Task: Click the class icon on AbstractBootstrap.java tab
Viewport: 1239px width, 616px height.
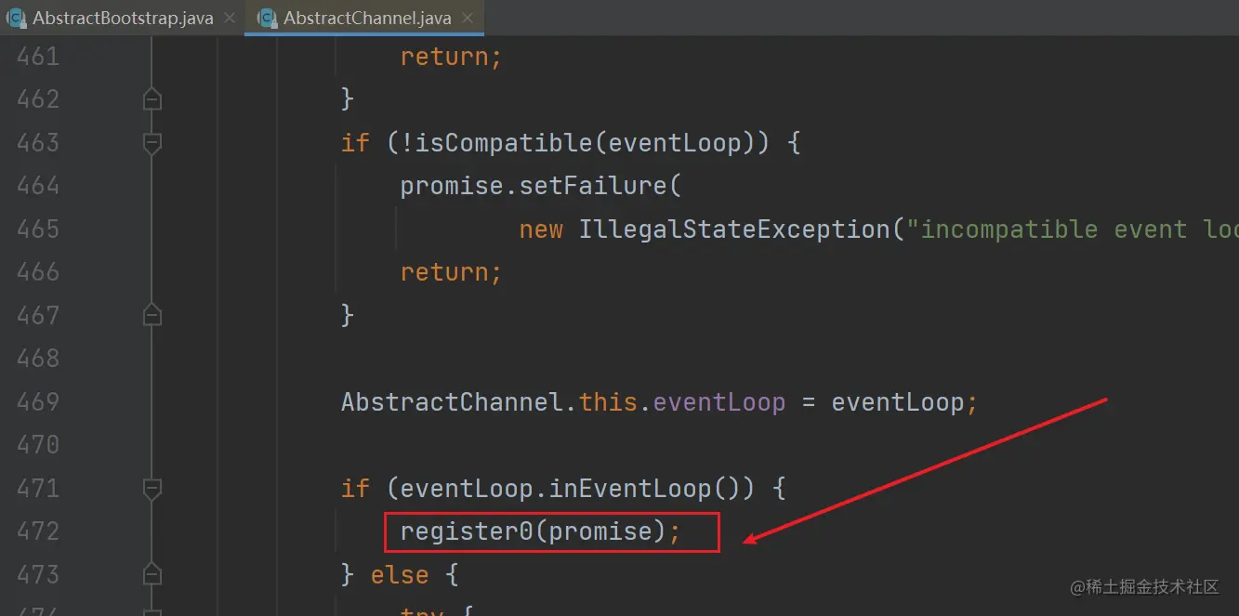Action: [x=16, y=18]
